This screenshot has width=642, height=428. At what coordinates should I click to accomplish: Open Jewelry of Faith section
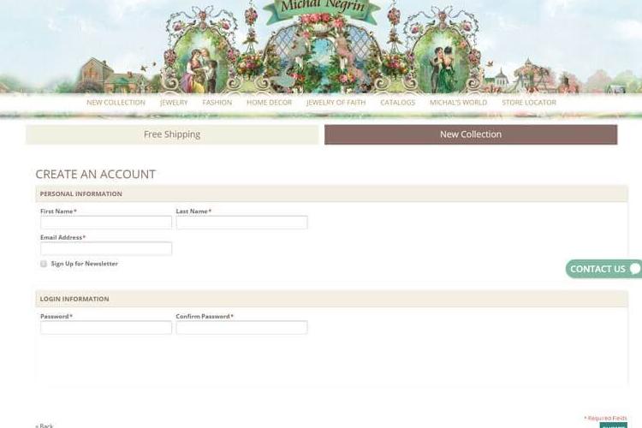[336, 103]
